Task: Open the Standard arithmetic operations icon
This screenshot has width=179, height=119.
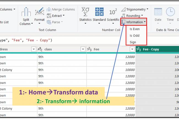Action: [x=99, y=12]
